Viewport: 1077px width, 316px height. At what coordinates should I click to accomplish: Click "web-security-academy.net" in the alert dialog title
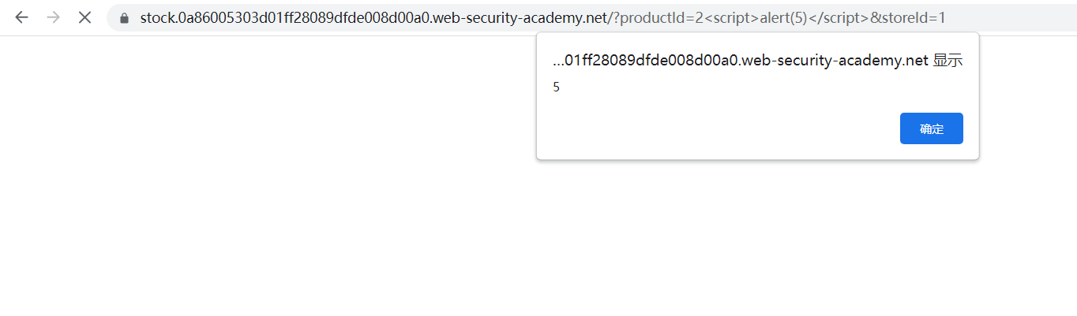coord(840,61)
